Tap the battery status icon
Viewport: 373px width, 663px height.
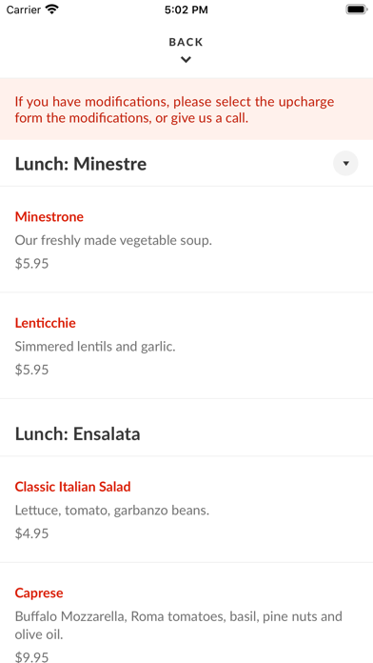tap(357, 10)
